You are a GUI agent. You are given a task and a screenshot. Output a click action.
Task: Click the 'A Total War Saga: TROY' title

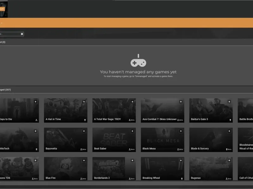(x=108, y=119)
